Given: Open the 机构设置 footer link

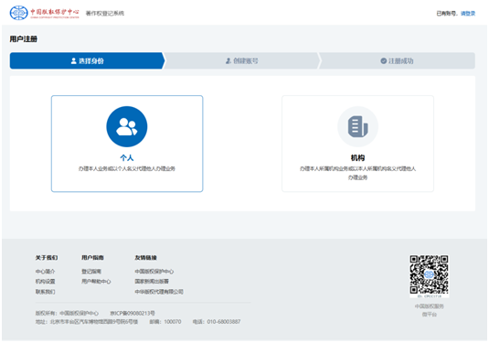Looking at the screenshot, I should click(45, 281).
